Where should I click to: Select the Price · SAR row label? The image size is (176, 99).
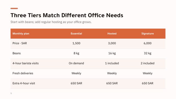20,43
